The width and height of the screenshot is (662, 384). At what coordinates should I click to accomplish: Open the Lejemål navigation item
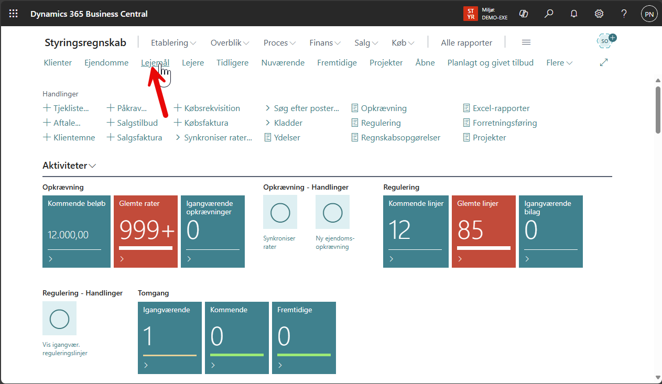click(x=155, y=63)
